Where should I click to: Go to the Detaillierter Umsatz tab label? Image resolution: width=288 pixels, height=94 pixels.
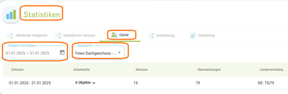tap(79, 35)
